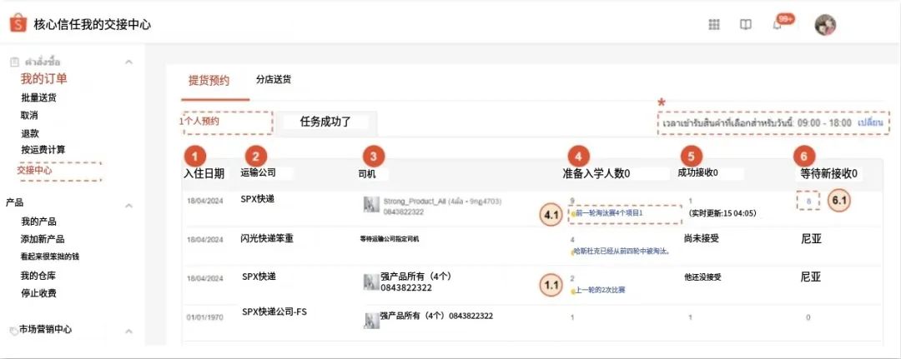Open 交接中心 in the sidebar
This screenshot has width=901, height=359.
click(x=35, y=170)
